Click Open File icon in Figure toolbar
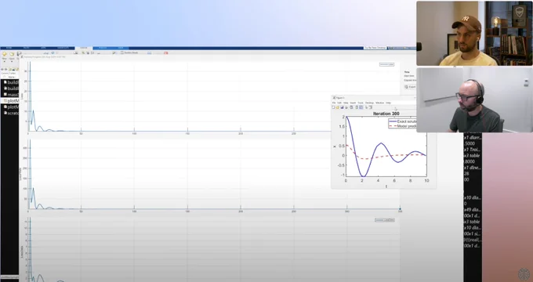The image size is (533, 282). [338, 107]
